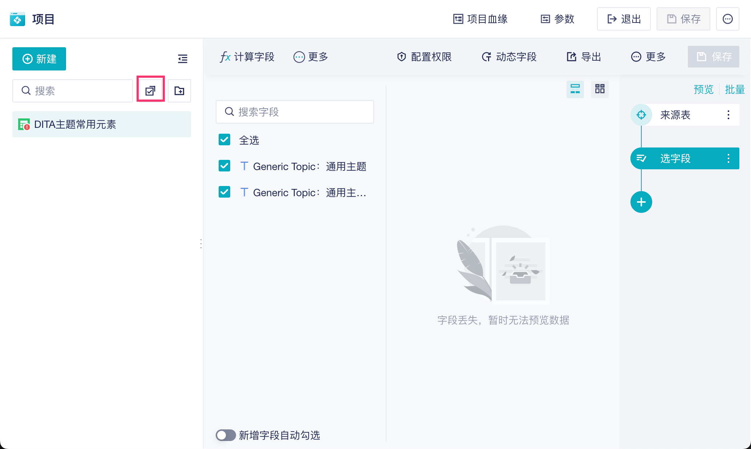Switch to list layout view icon
The width and height of the screenshot is (751, 449).
tap(575, 89)
